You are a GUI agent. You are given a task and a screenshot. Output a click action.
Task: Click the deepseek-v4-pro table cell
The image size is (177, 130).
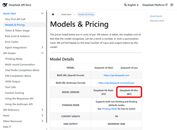(129, 68)
